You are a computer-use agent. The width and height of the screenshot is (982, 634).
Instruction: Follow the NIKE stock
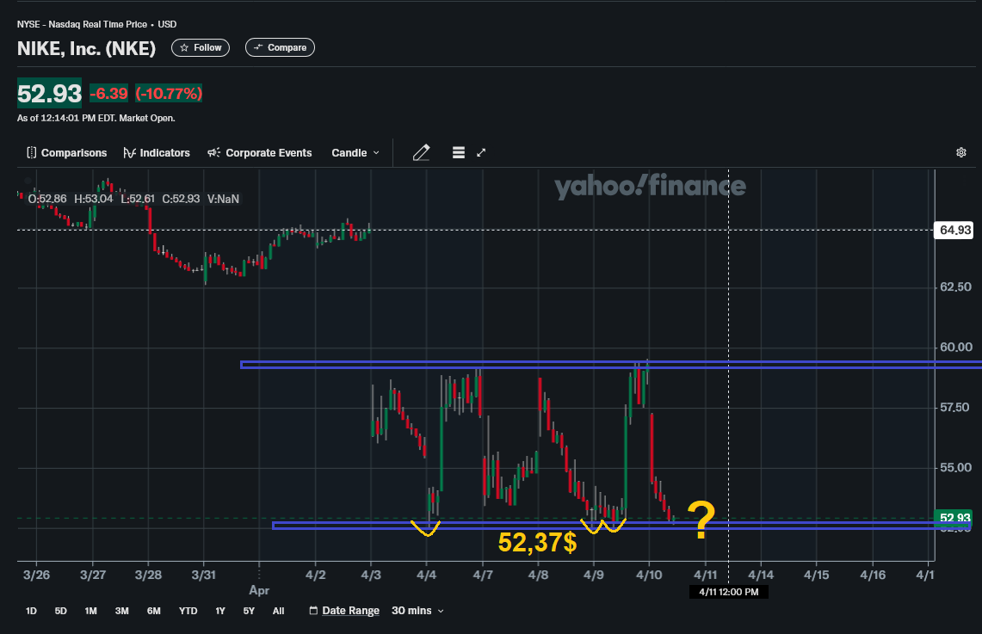pyautogui.click(x=201, y=48)
